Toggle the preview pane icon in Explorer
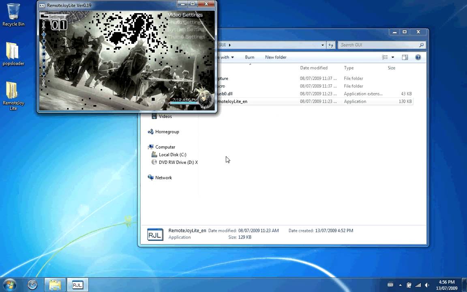The height and width of the screenshot is (292, 467). tap(405, 57)
